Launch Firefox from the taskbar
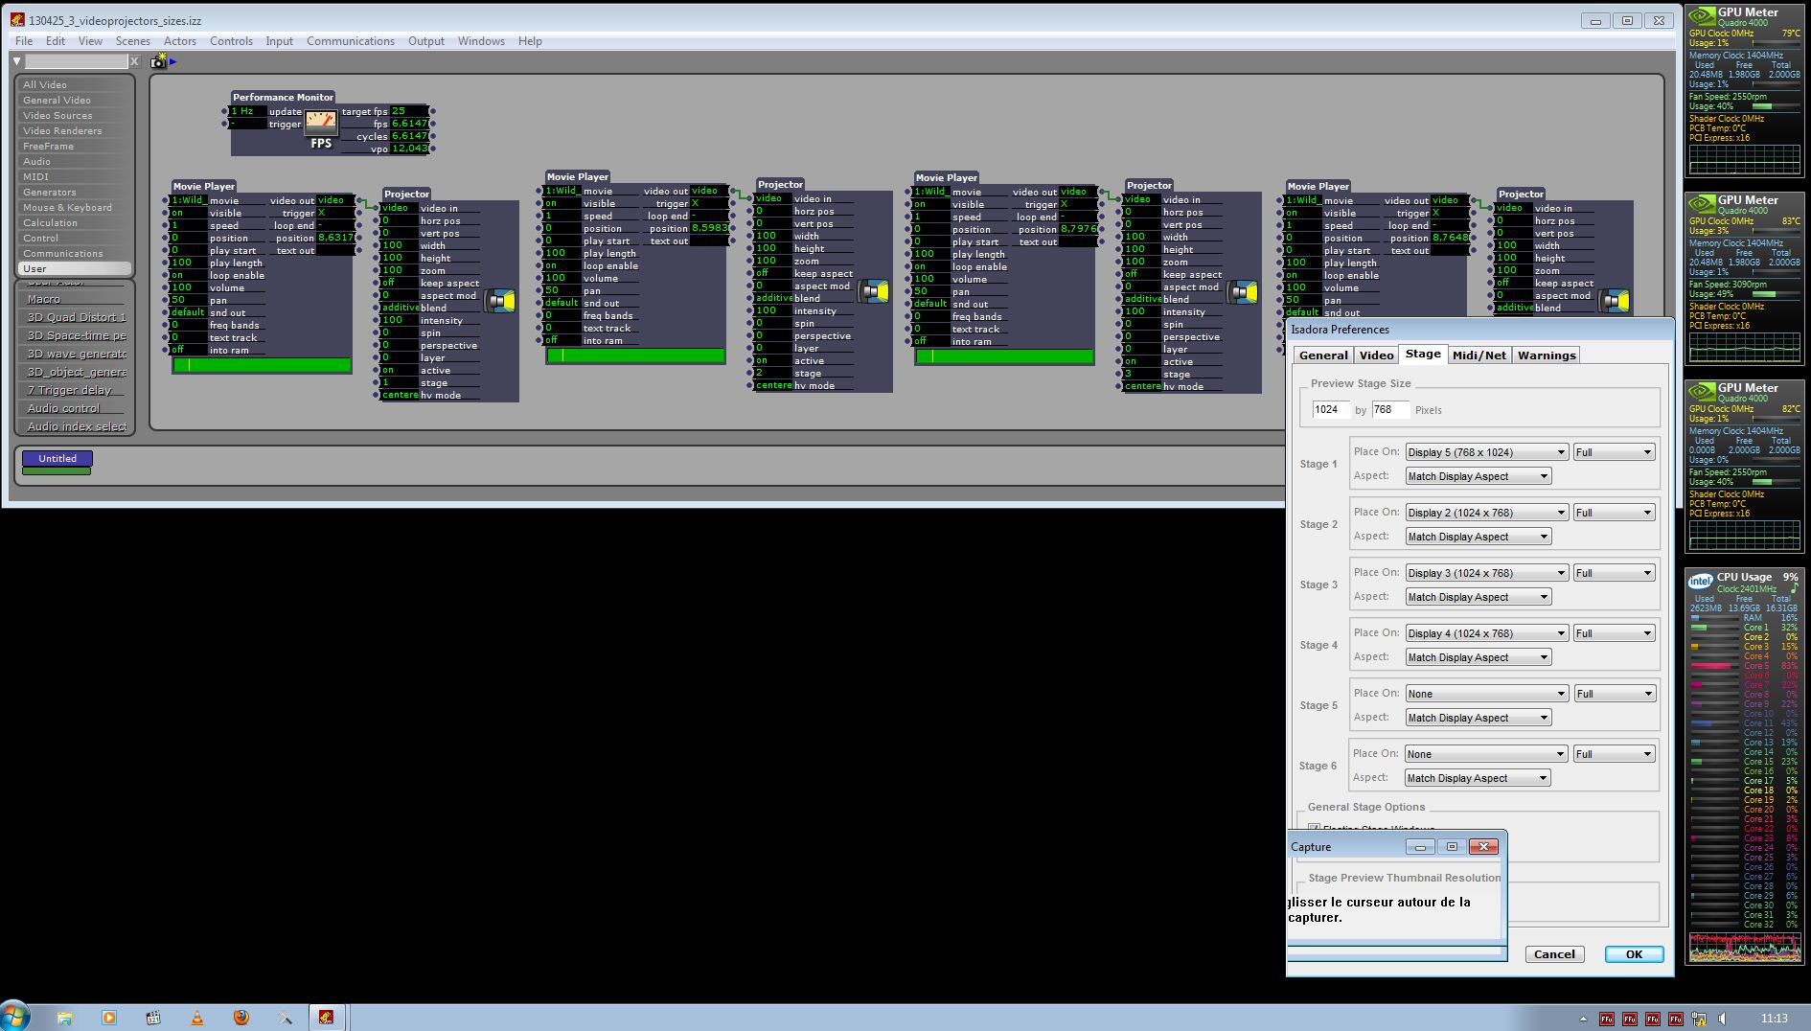This screenshot has width=1811, height=1031. click(241, 1018)
